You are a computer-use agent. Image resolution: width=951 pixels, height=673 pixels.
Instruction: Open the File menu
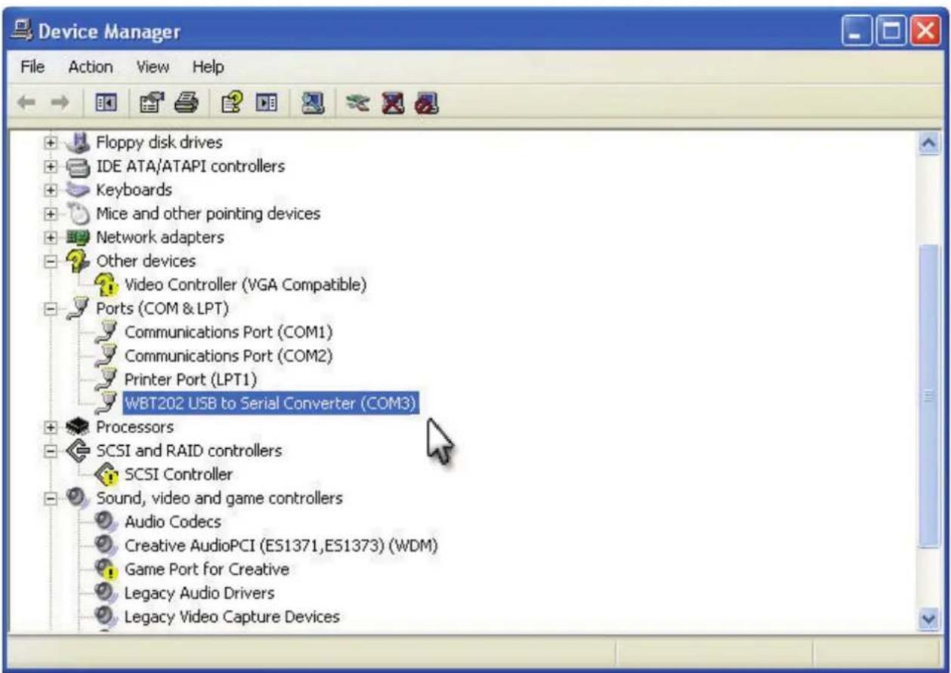click(x=32, y=67)
